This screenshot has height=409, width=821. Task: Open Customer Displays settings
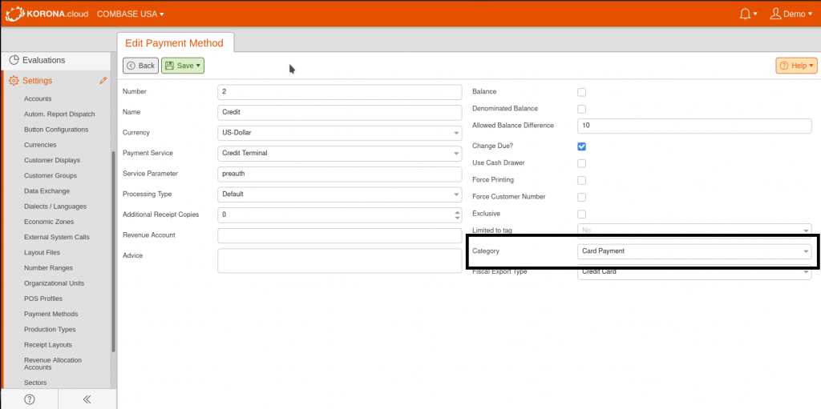[52, 160]
